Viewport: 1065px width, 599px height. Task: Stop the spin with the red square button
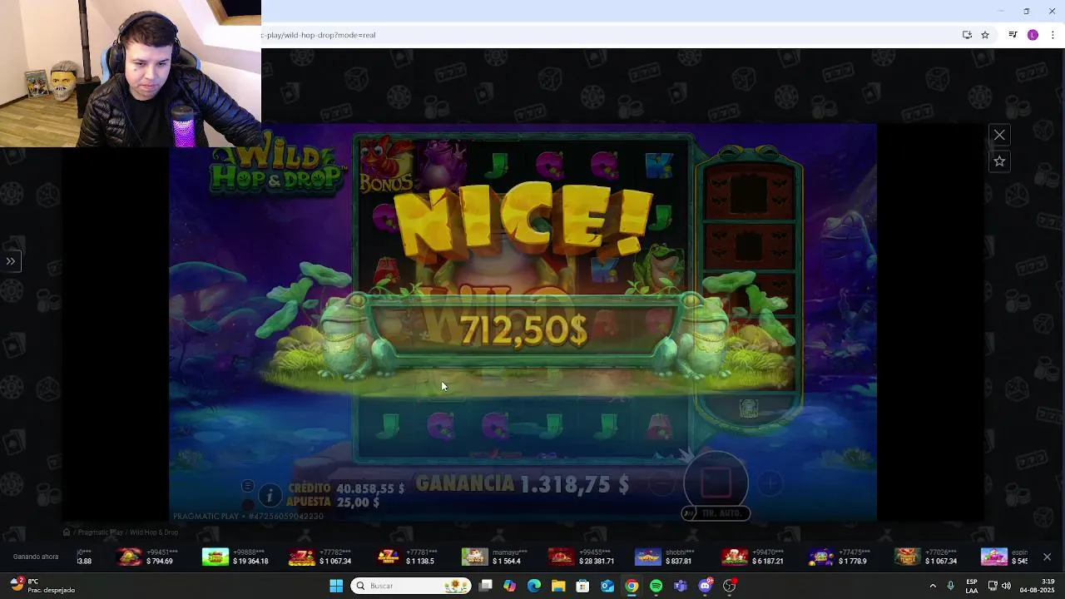pos(716,481)
